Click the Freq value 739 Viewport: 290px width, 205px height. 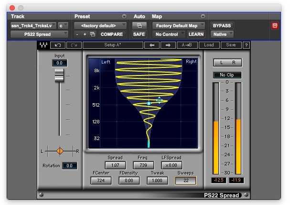143,165
